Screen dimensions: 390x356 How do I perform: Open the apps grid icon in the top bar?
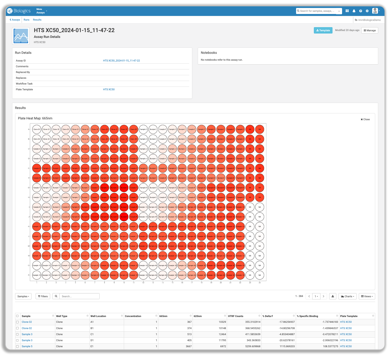click(347, 11)
